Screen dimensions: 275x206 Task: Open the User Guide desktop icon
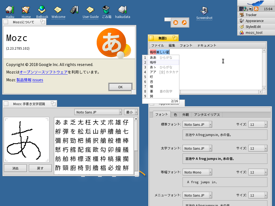(x=90, y=10)
